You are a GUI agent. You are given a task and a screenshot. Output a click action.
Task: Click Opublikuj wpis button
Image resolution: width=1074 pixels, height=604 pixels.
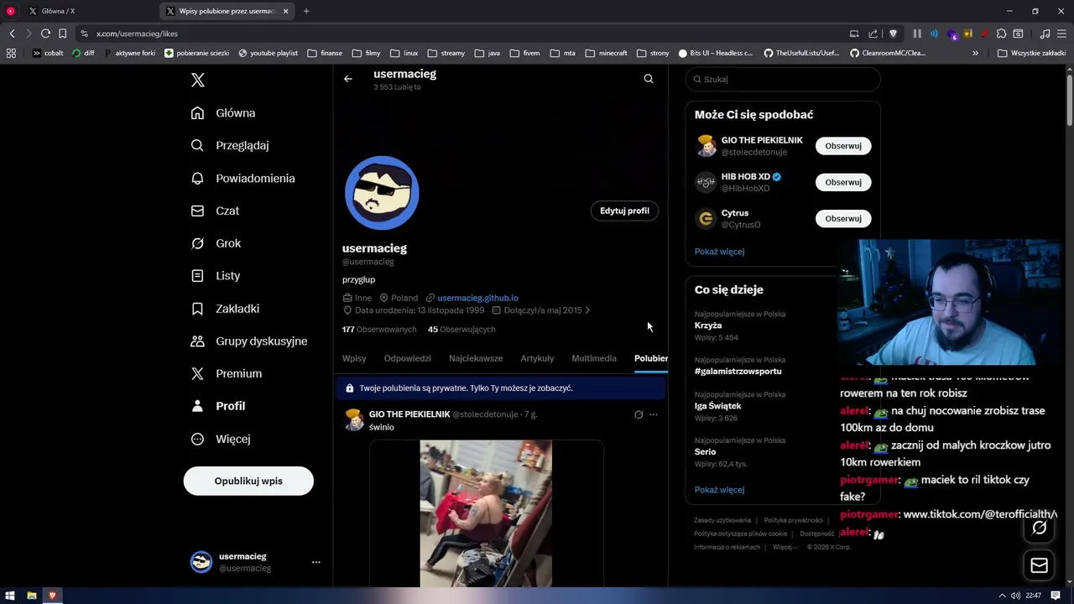tap(248, 481)
